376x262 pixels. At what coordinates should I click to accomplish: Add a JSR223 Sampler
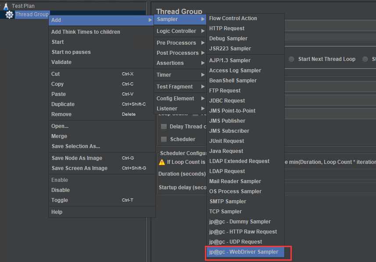[x=246, y=48]
